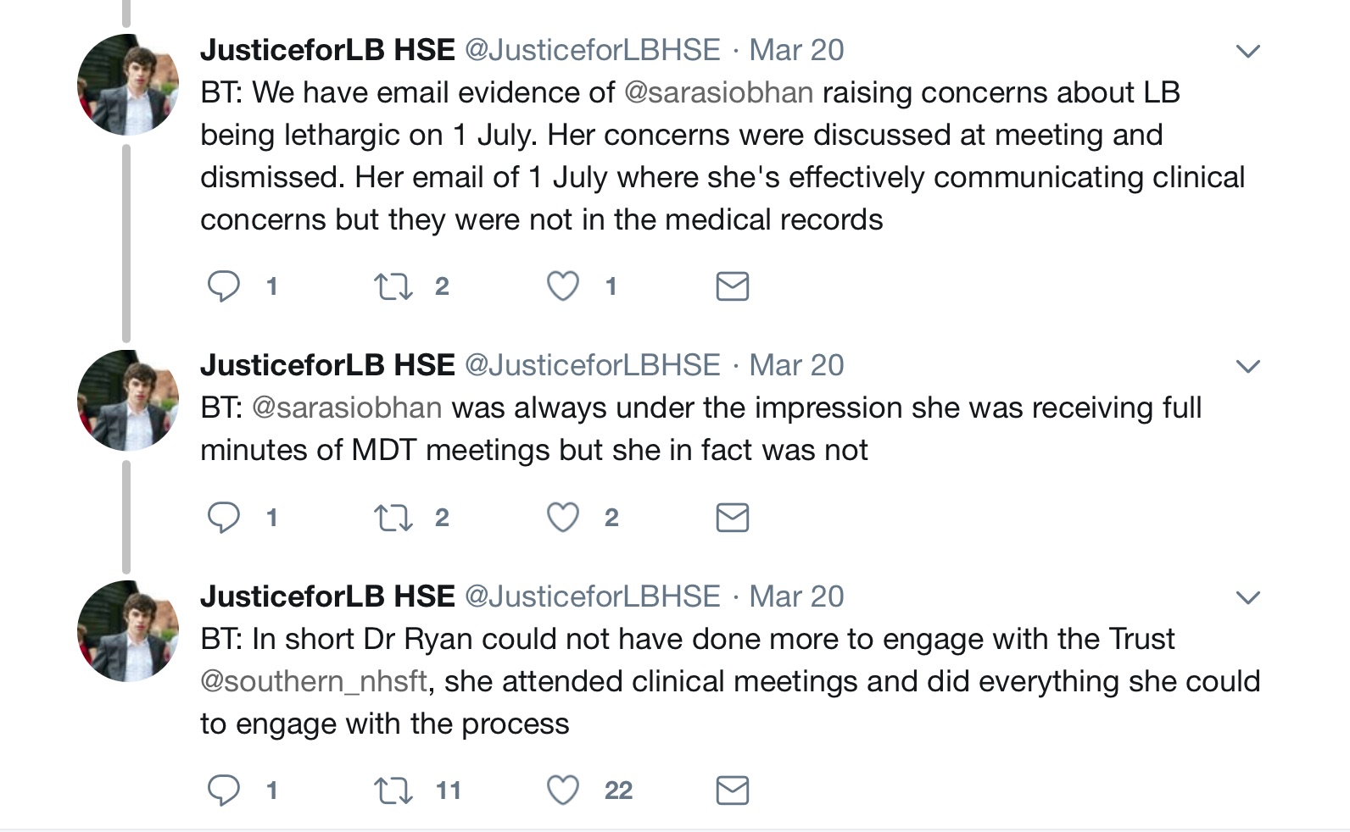Open options chevron on first tweet
The image size is (1350, 832).
click(1247, 52)
